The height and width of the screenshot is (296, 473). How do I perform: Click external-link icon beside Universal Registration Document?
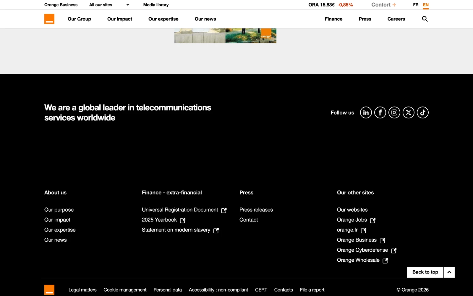224,210
